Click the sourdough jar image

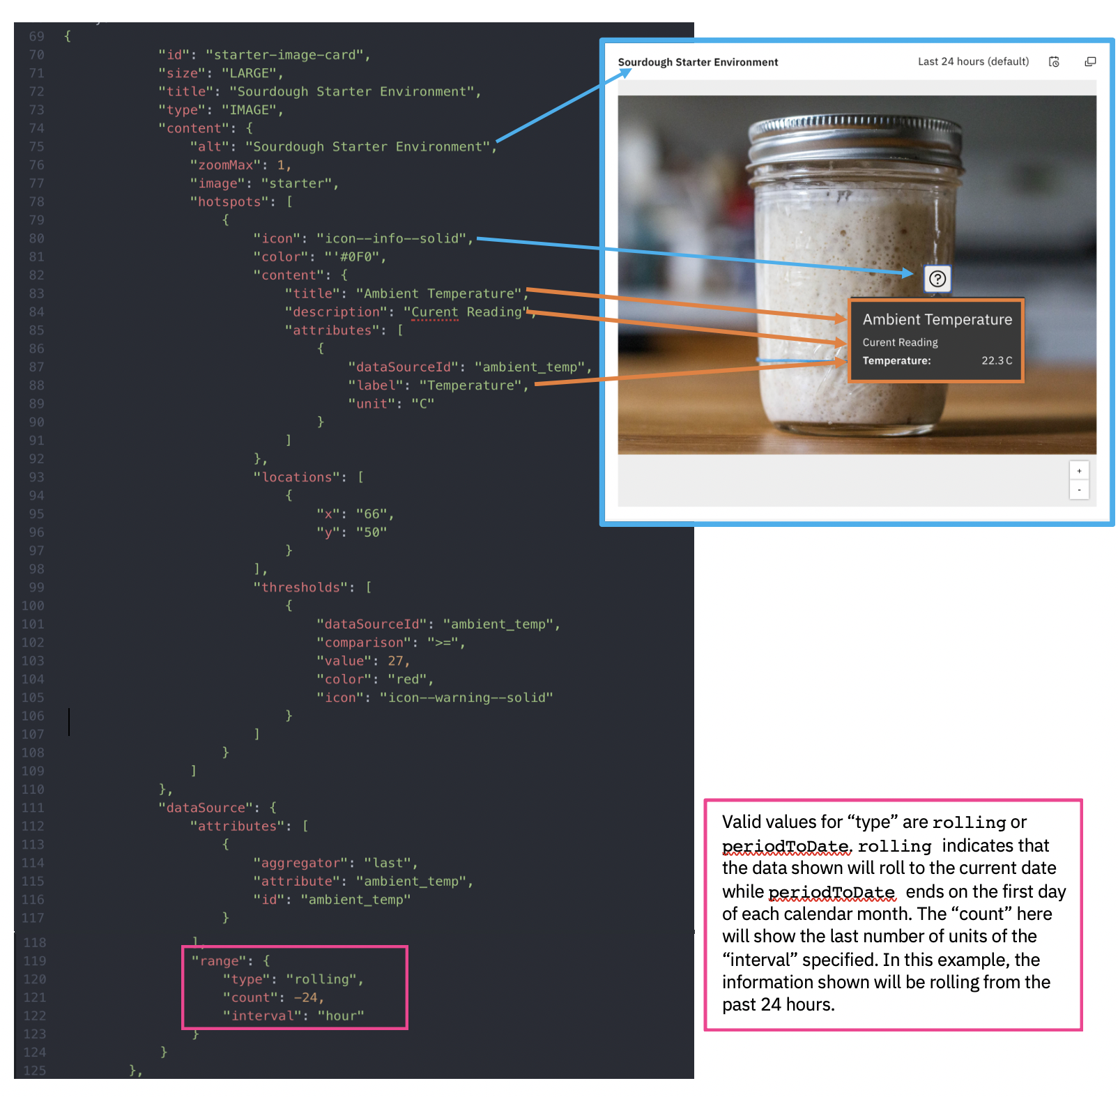(x=857, y=275)
